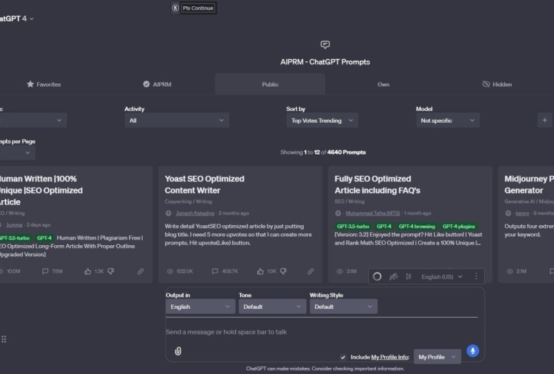Screen dimensions: 554x374
Task: Open the Output in English dropdown
Action: tap(200, 307)
